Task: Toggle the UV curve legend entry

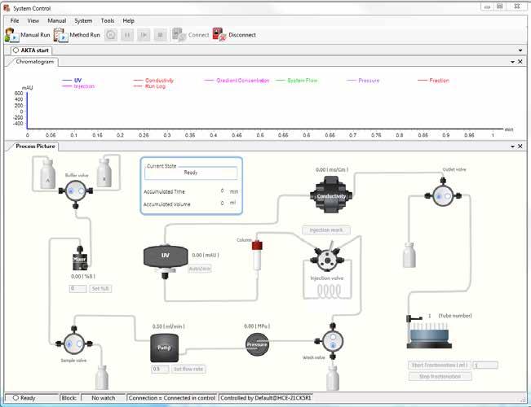Action: click(72, 81)
